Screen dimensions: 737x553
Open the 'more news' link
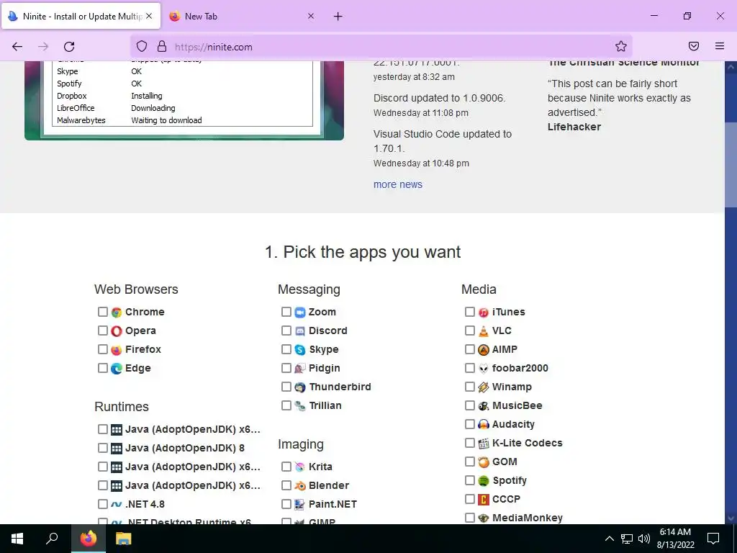397,184
